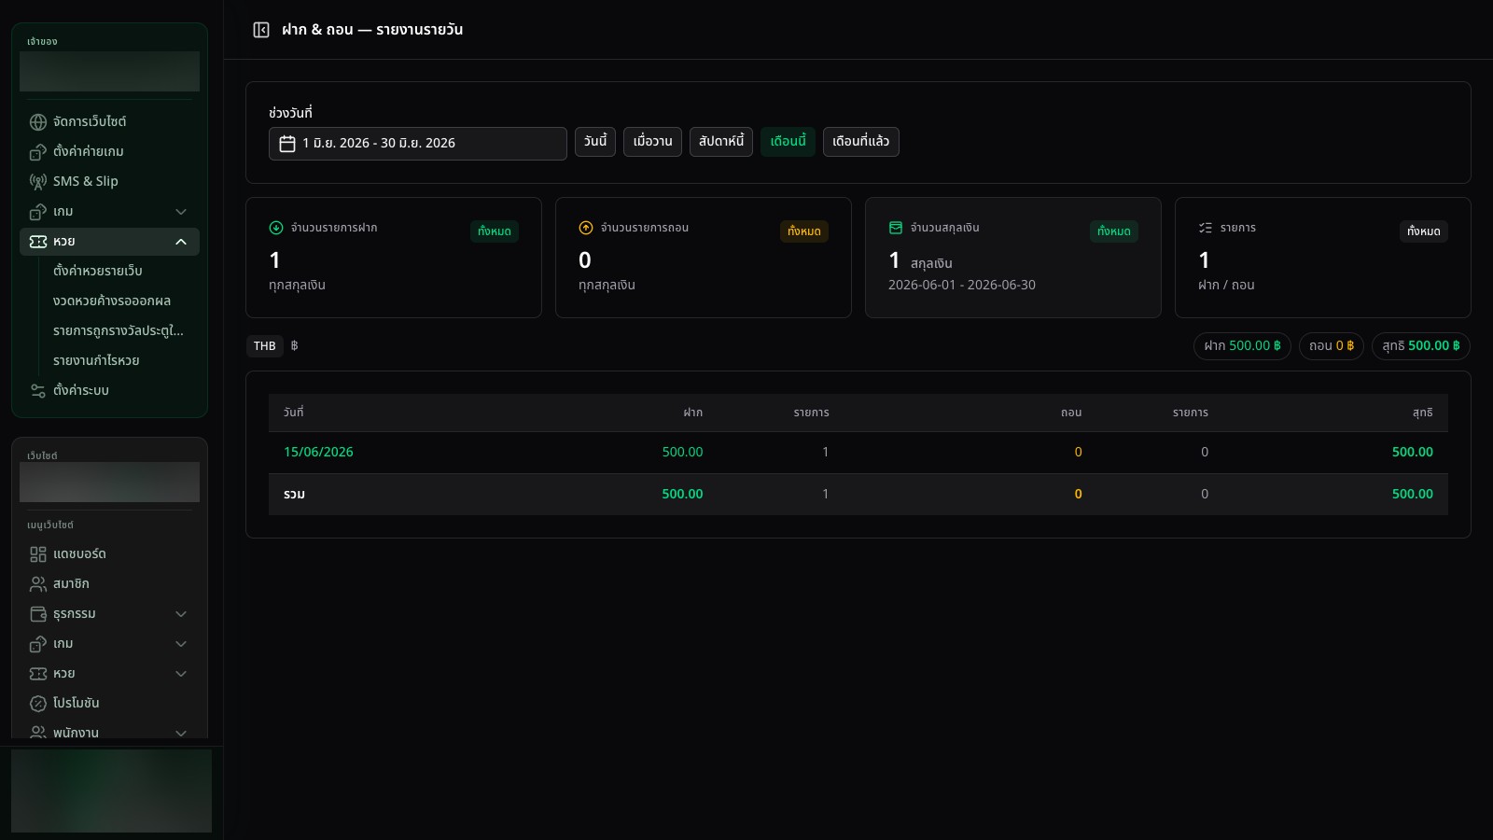Click the globe icon for จัดการเว็บไซต์
The image size is (1493, 840).
(38, 122)
